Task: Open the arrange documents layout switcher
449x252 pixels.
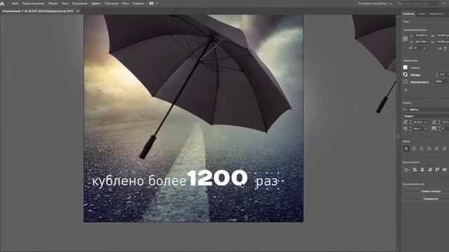Action: (153, 3)
